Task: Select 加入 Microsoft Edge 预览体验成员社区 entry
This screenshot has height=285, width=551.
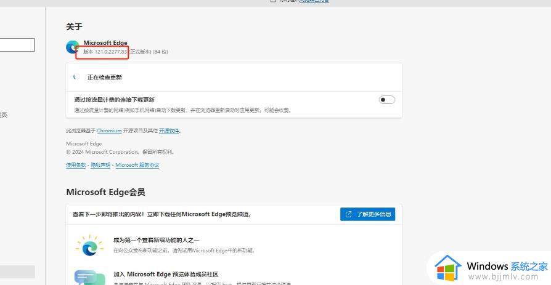Action: point(165,274)
